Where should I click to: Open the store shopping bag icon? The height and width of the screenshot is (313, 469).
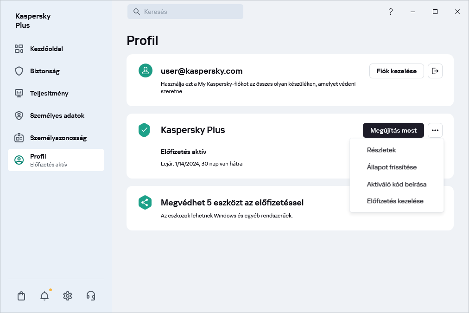(21, 296)
